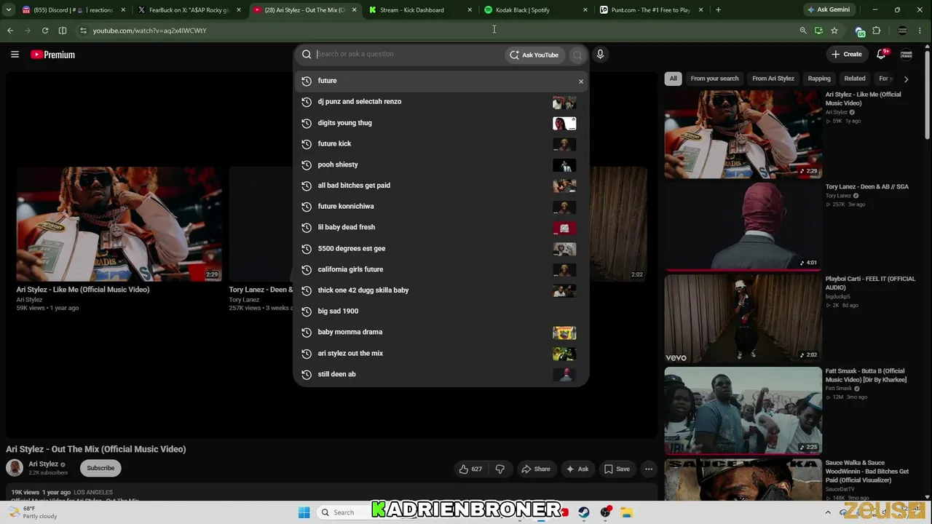Save the video to a playlist
932x524 pixels.
617,469
